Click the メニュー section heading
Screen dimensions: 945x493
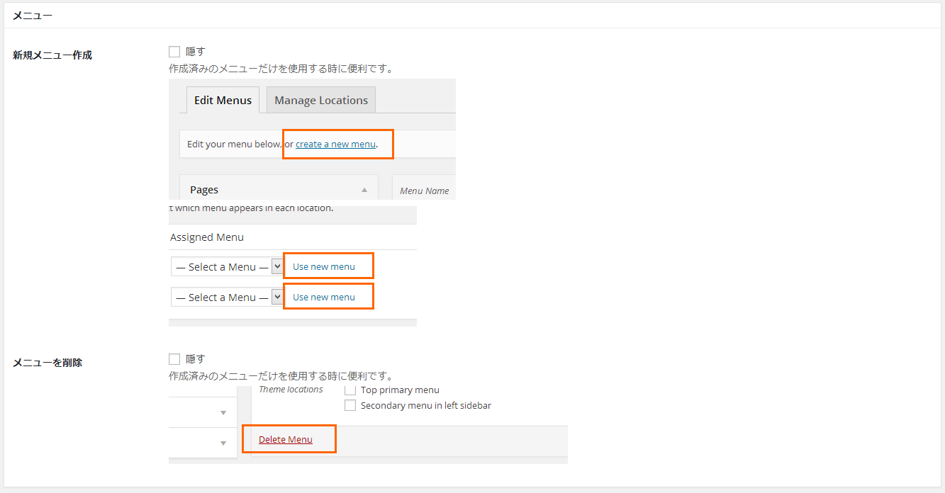[33, 16]
